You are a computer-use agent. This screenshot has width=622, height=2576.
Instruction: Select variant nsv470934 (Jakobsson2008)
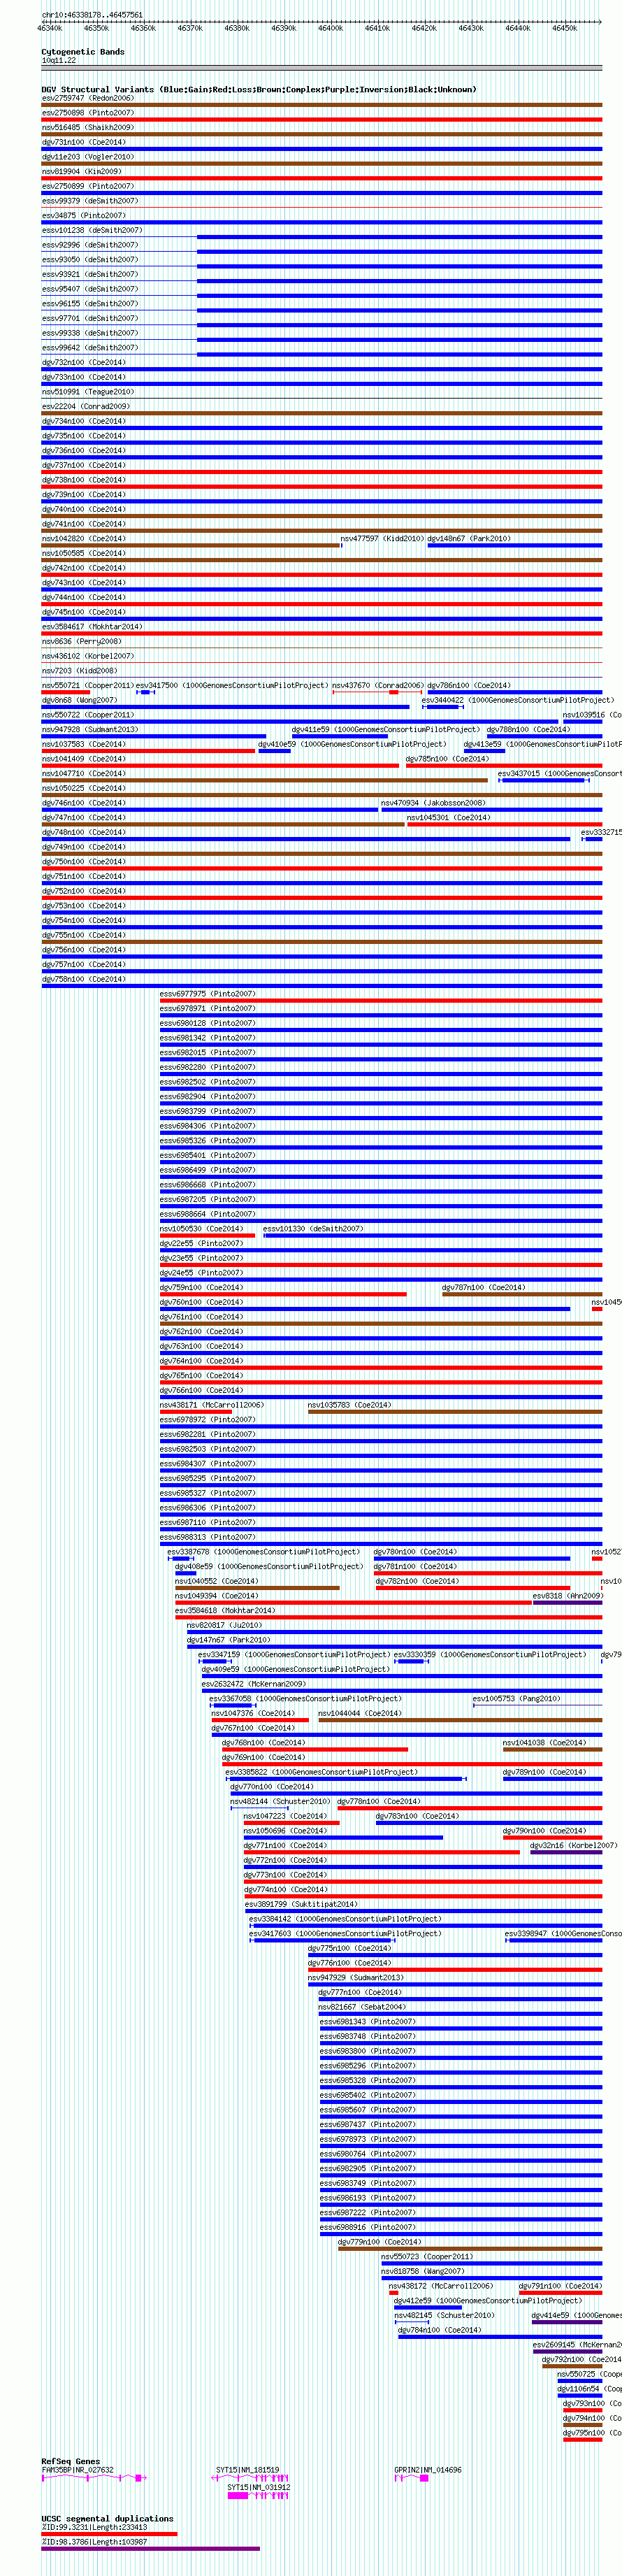(492, 809)
